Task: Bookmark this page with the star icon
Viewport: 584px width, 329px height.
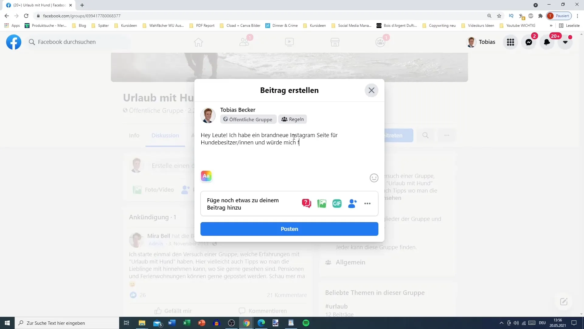Action: (x=499, y=16)
